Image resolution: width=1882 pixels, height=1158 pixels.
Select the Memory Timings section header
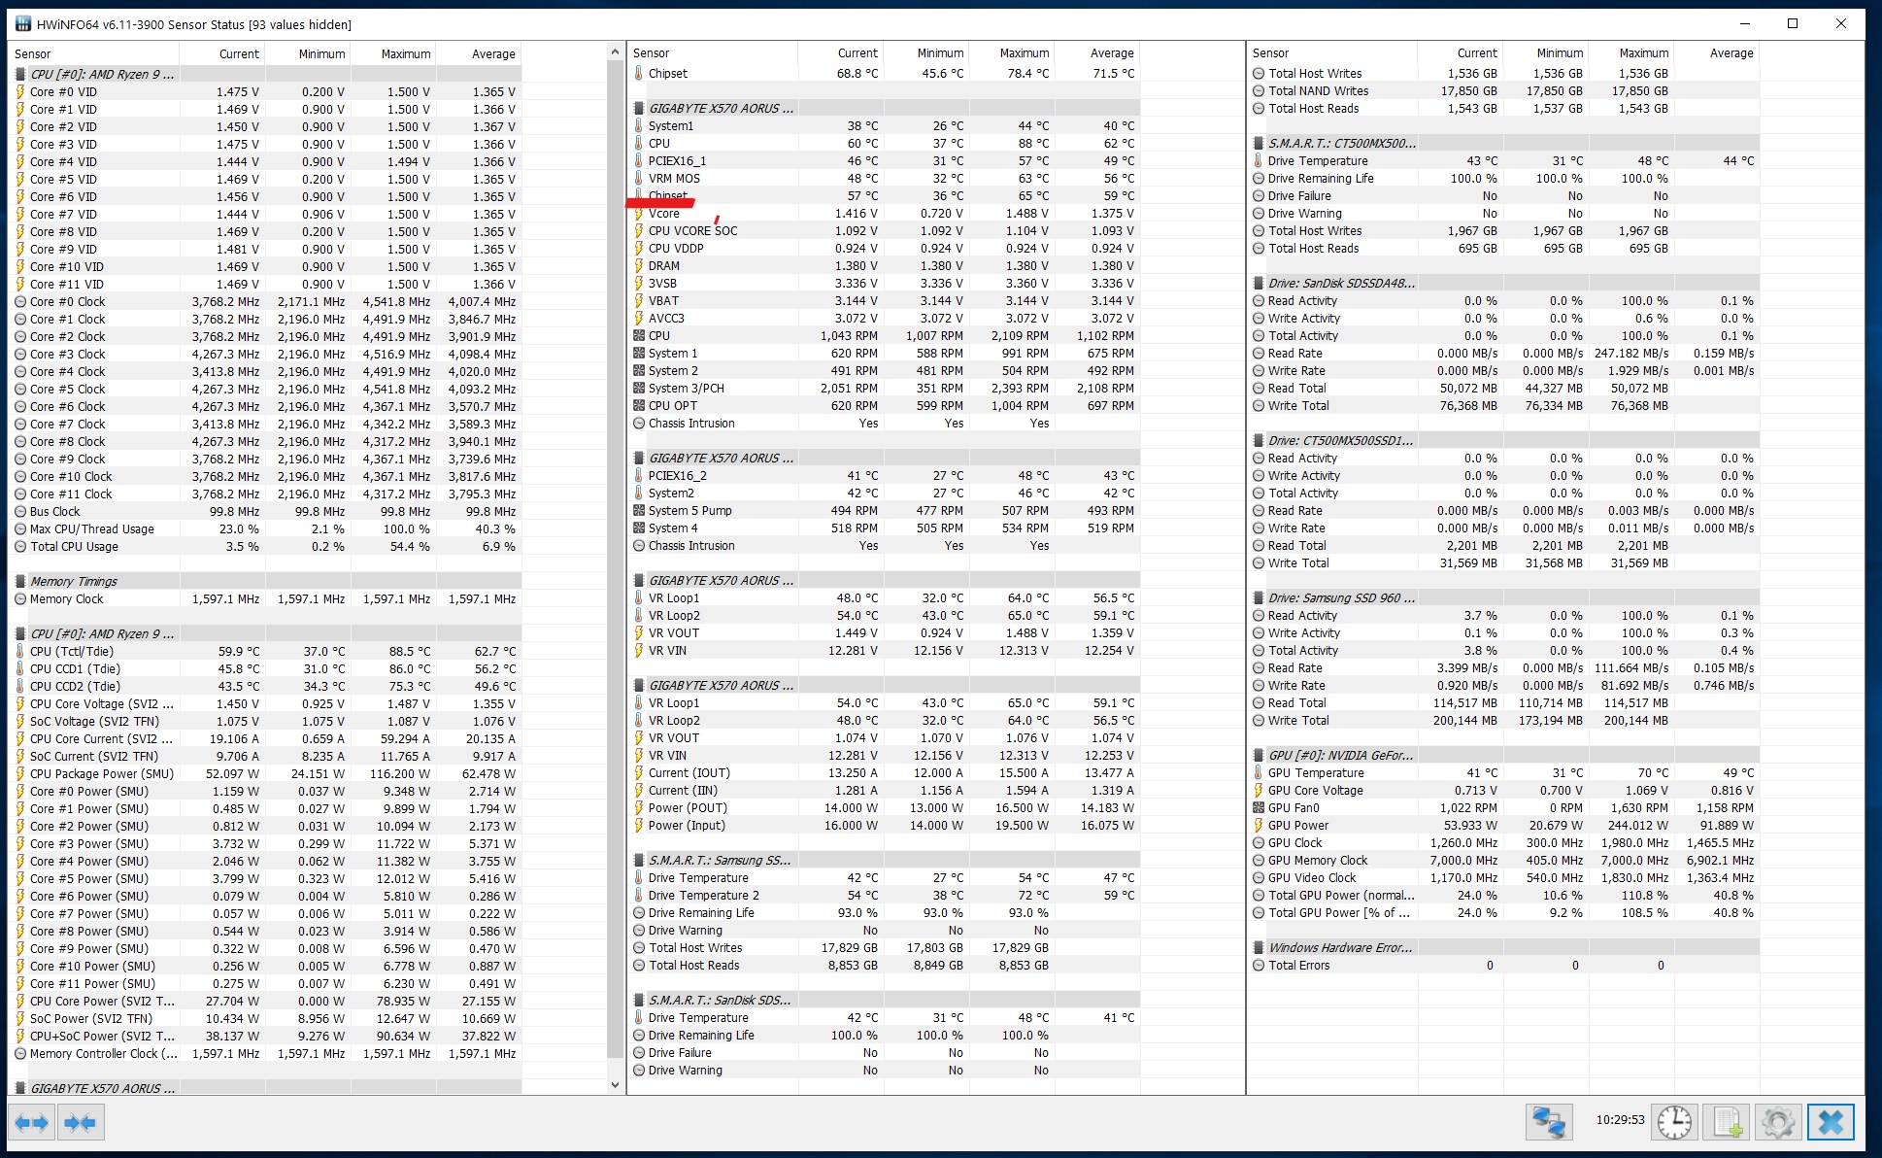pos(74,581)
